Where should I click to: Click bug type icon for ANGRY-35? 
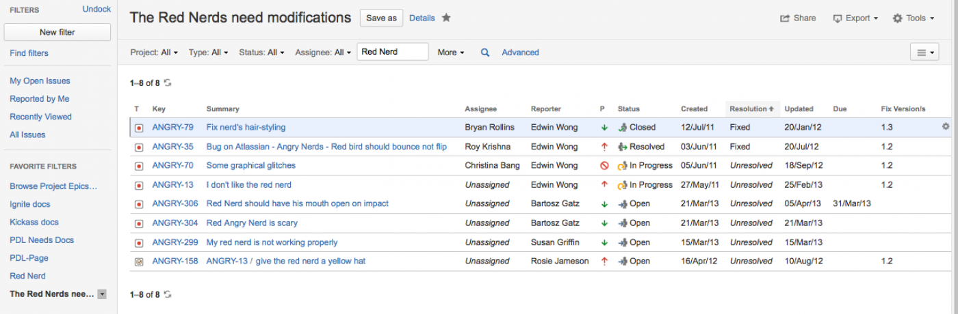pos(139,147)
